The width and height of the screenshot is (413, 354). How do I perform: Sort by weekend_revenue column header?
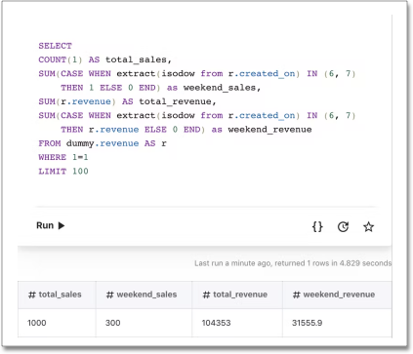pos(337,295)
